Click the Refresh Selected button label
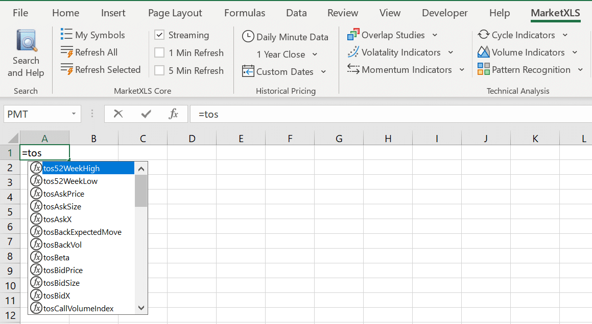This screenshot has width=592, height=324. coord(108,70)
